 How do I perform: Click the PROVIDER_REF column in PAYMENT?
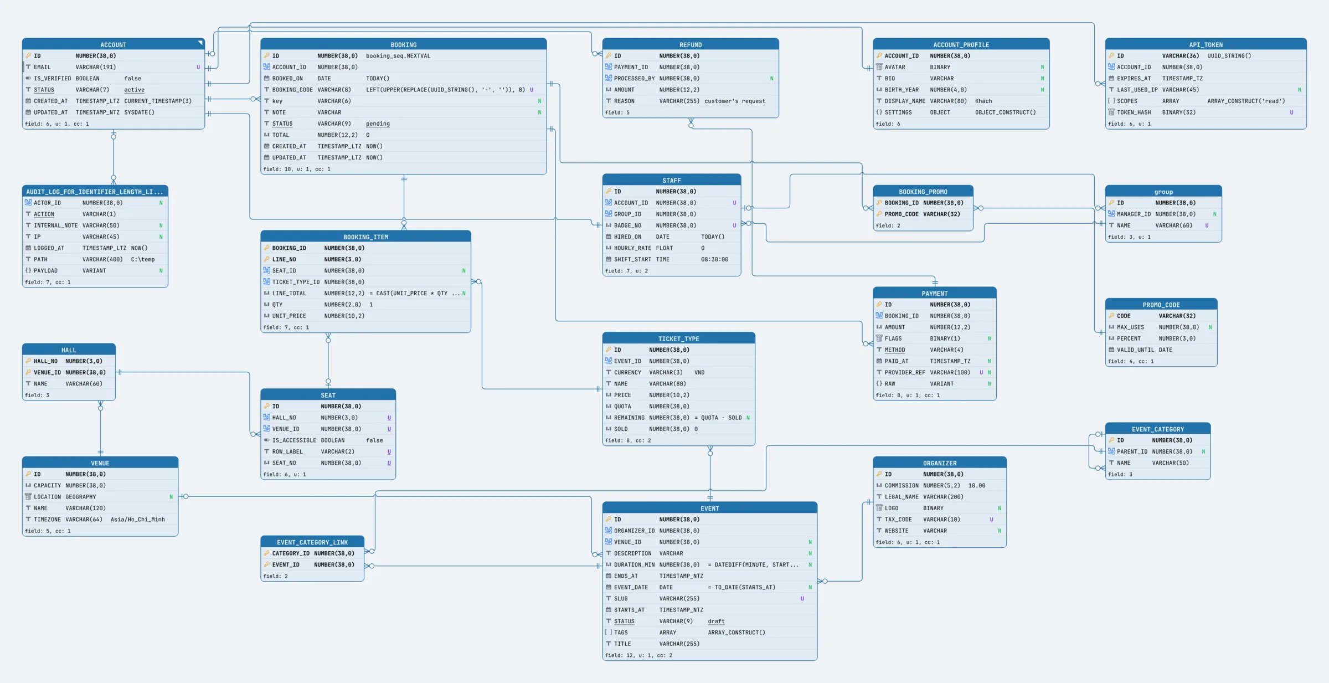934,372
